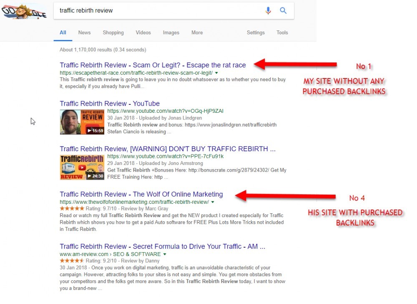Submit query with magnifying glass icon
The height and width of the screenshot is (304, 417).
(x=283, y=10)
